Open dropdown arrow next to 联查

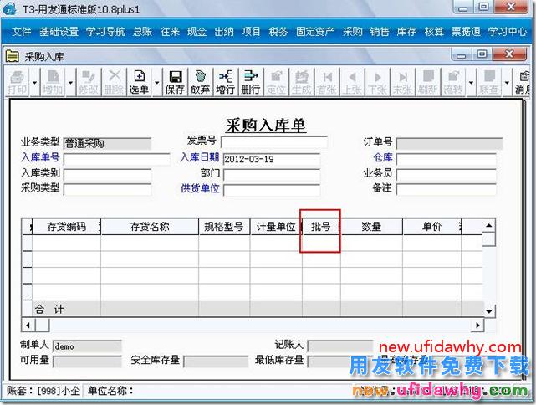tap(507, 83)
